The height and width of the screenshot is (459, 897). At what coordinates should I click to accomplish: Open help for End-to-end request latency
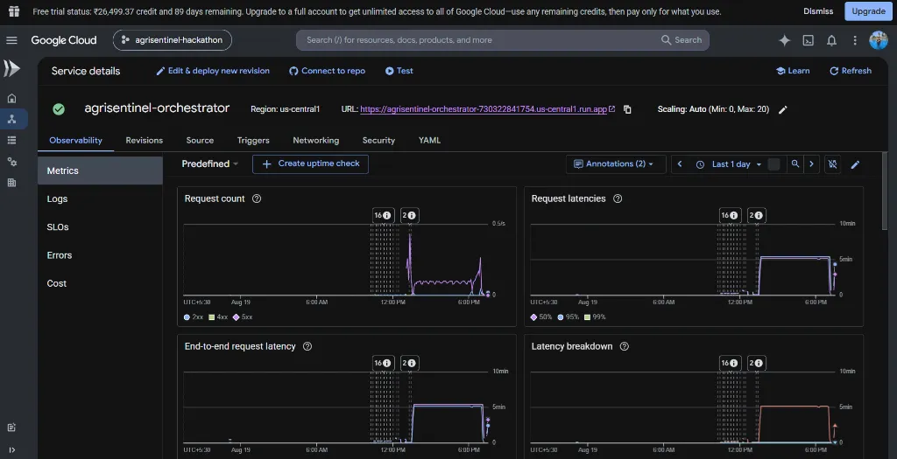[307, 346]
